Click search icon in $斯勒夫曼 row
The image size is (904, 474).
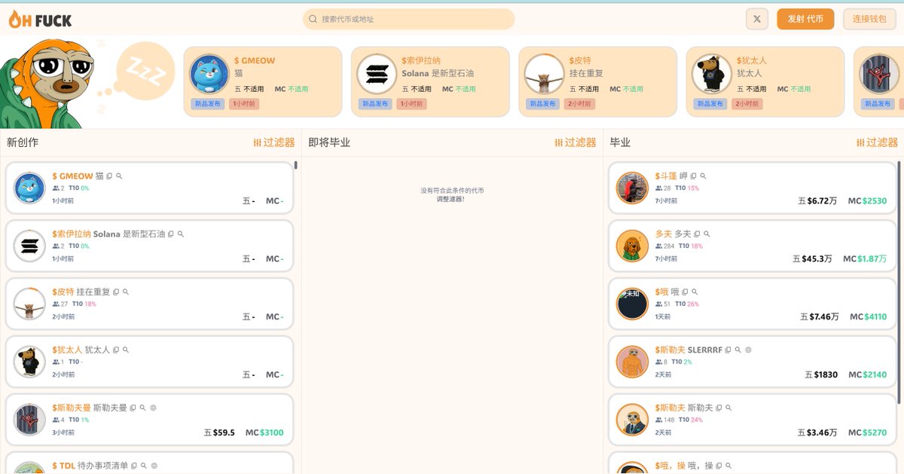pyautogui.click(x=143, y=408)
